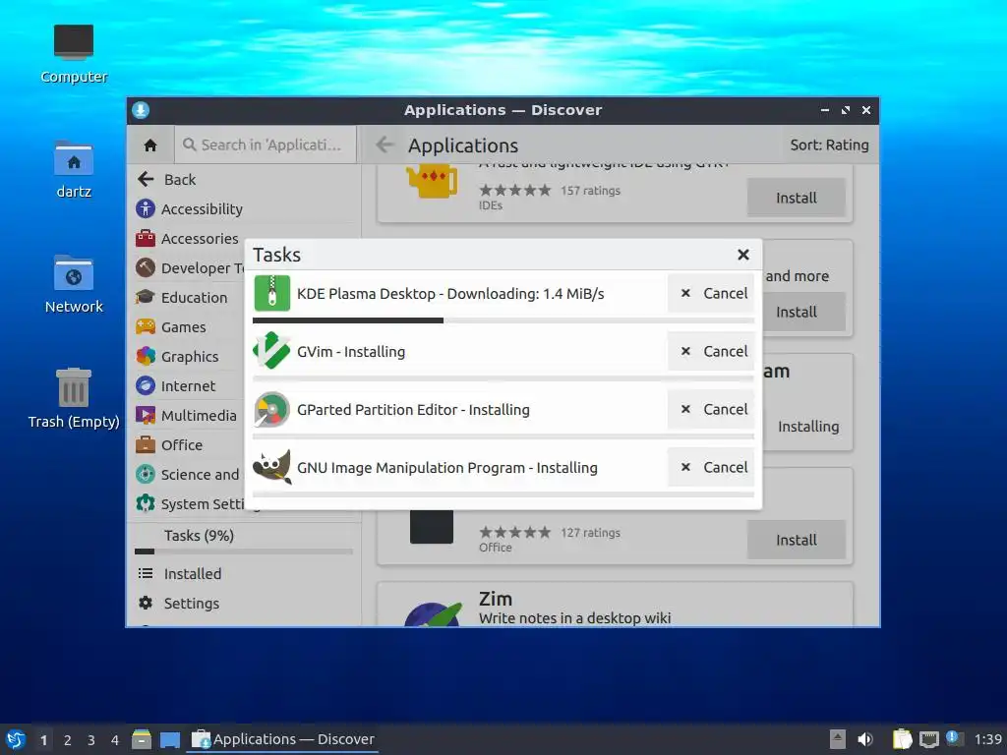1007x755 pixels.
Task: Click the GParted Partition Editor icon
Action: [271, 409]
